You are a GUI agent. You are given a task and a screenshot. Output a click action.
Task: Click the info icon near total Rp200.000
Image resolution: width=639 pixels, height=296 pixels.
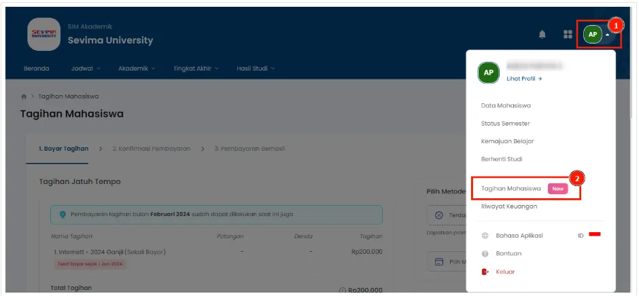point(343,291)
